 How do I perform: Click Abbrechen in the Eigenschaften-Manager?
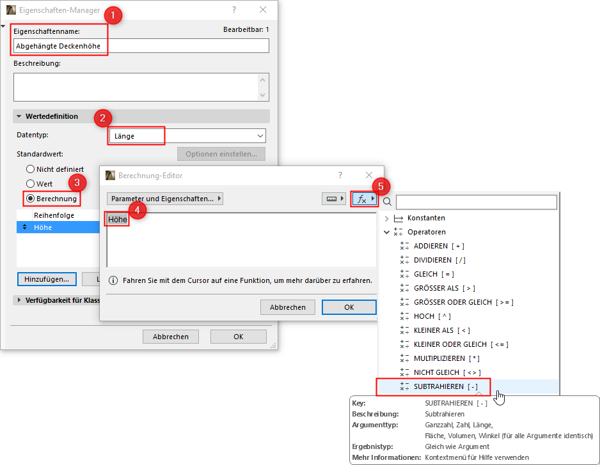[x=171, y=337]
